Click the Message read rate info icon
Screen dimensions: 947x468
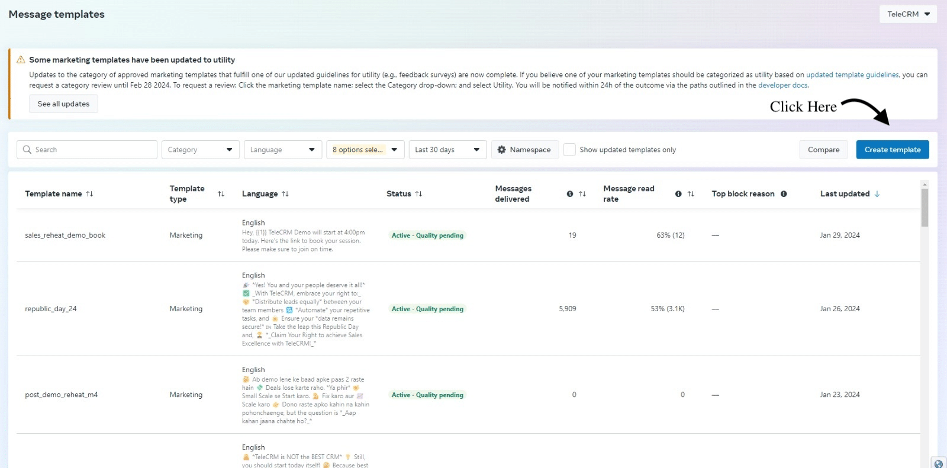(678, 194)
